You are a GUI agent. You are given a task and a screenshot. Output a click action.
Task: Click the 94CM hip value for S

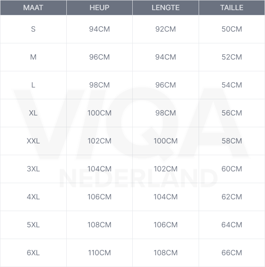pyautogui.click(x=100, y=29)
